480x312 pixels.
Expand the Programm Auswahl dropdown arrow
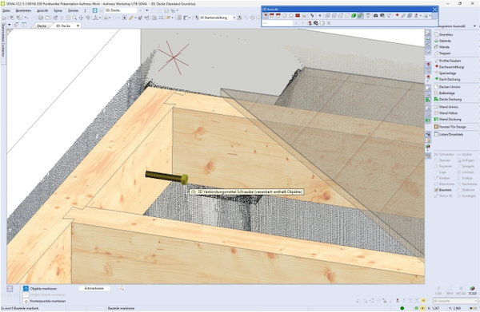474,26
